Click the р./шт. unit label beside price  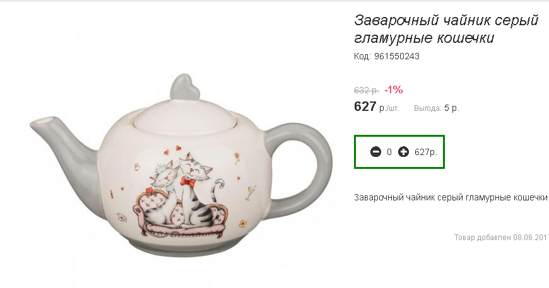coord(389,108)
